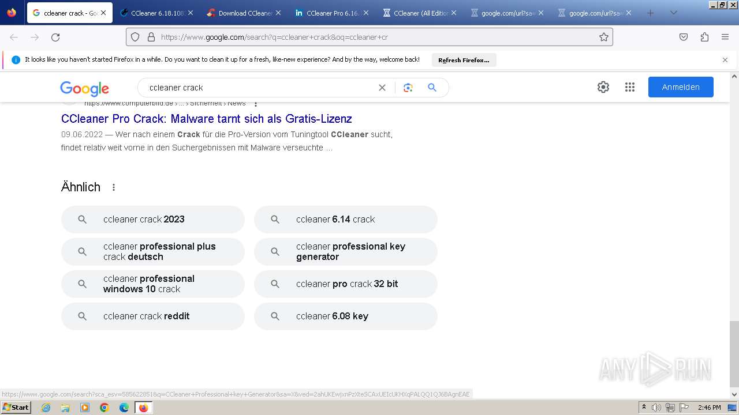
Task: Launch Internet Explorer from the taskbar
Action: [x=46, y=408]
